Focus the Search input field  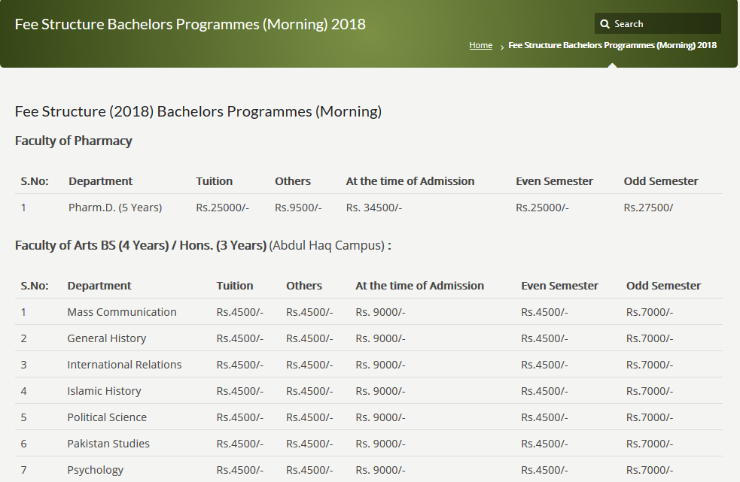coord(664,24)
